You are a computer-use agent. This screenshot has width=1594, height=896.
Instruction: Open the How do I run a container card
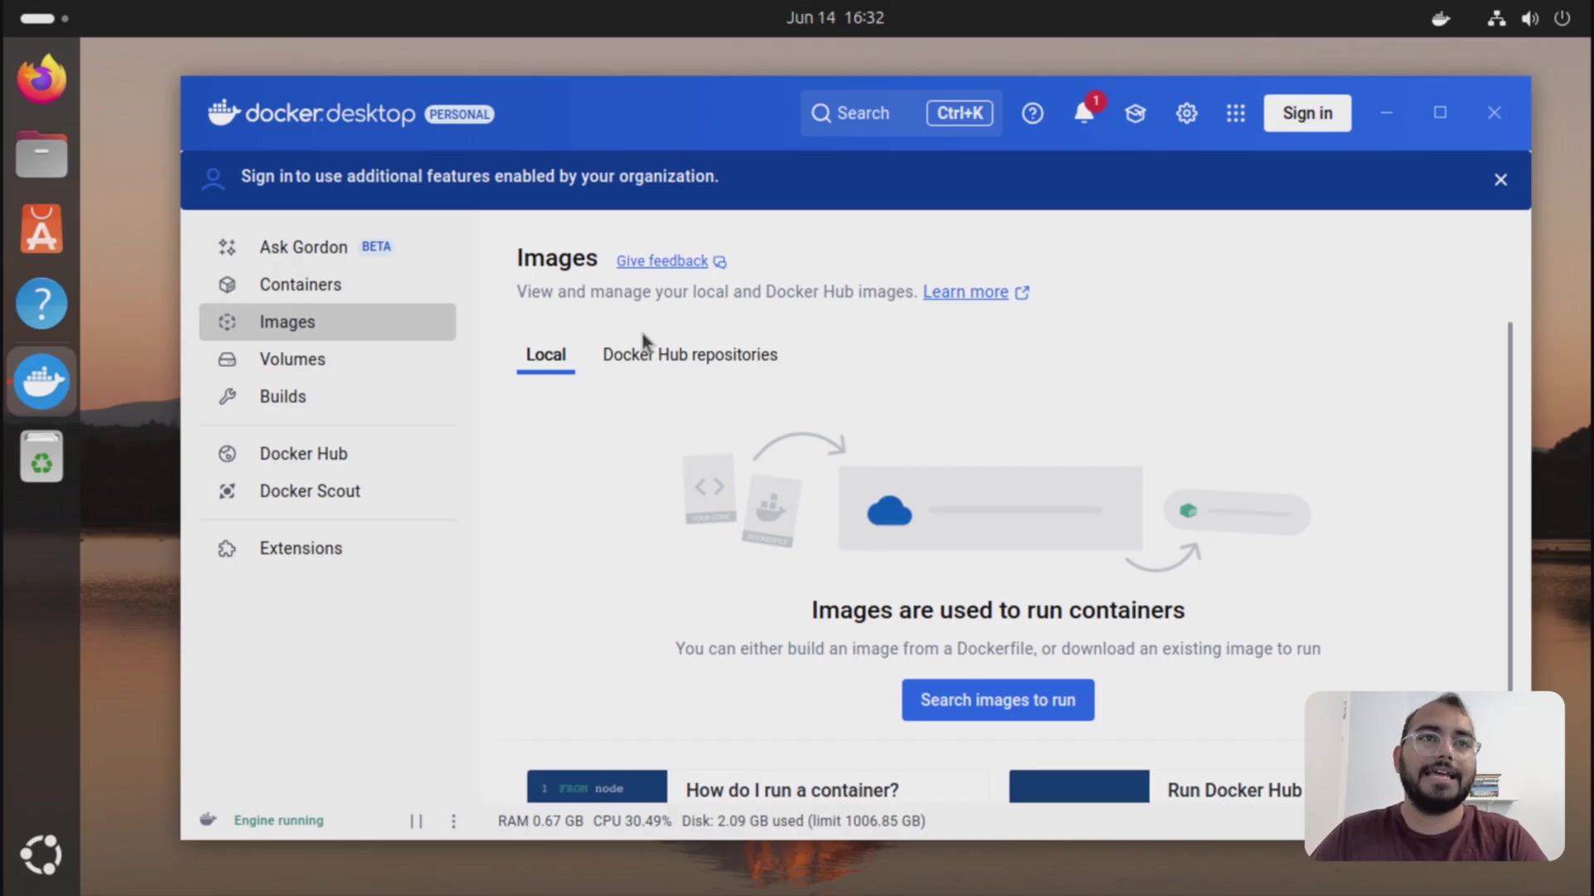pos(758,786)
